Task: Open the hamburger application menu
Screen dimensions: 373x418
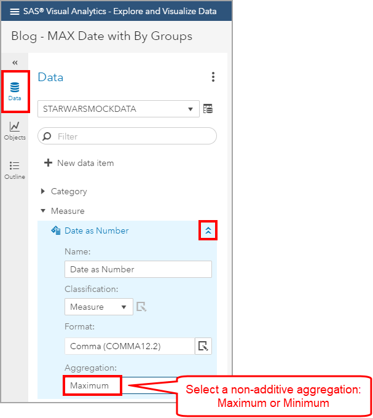Action: pyautogui.click(x=14, y=12)
